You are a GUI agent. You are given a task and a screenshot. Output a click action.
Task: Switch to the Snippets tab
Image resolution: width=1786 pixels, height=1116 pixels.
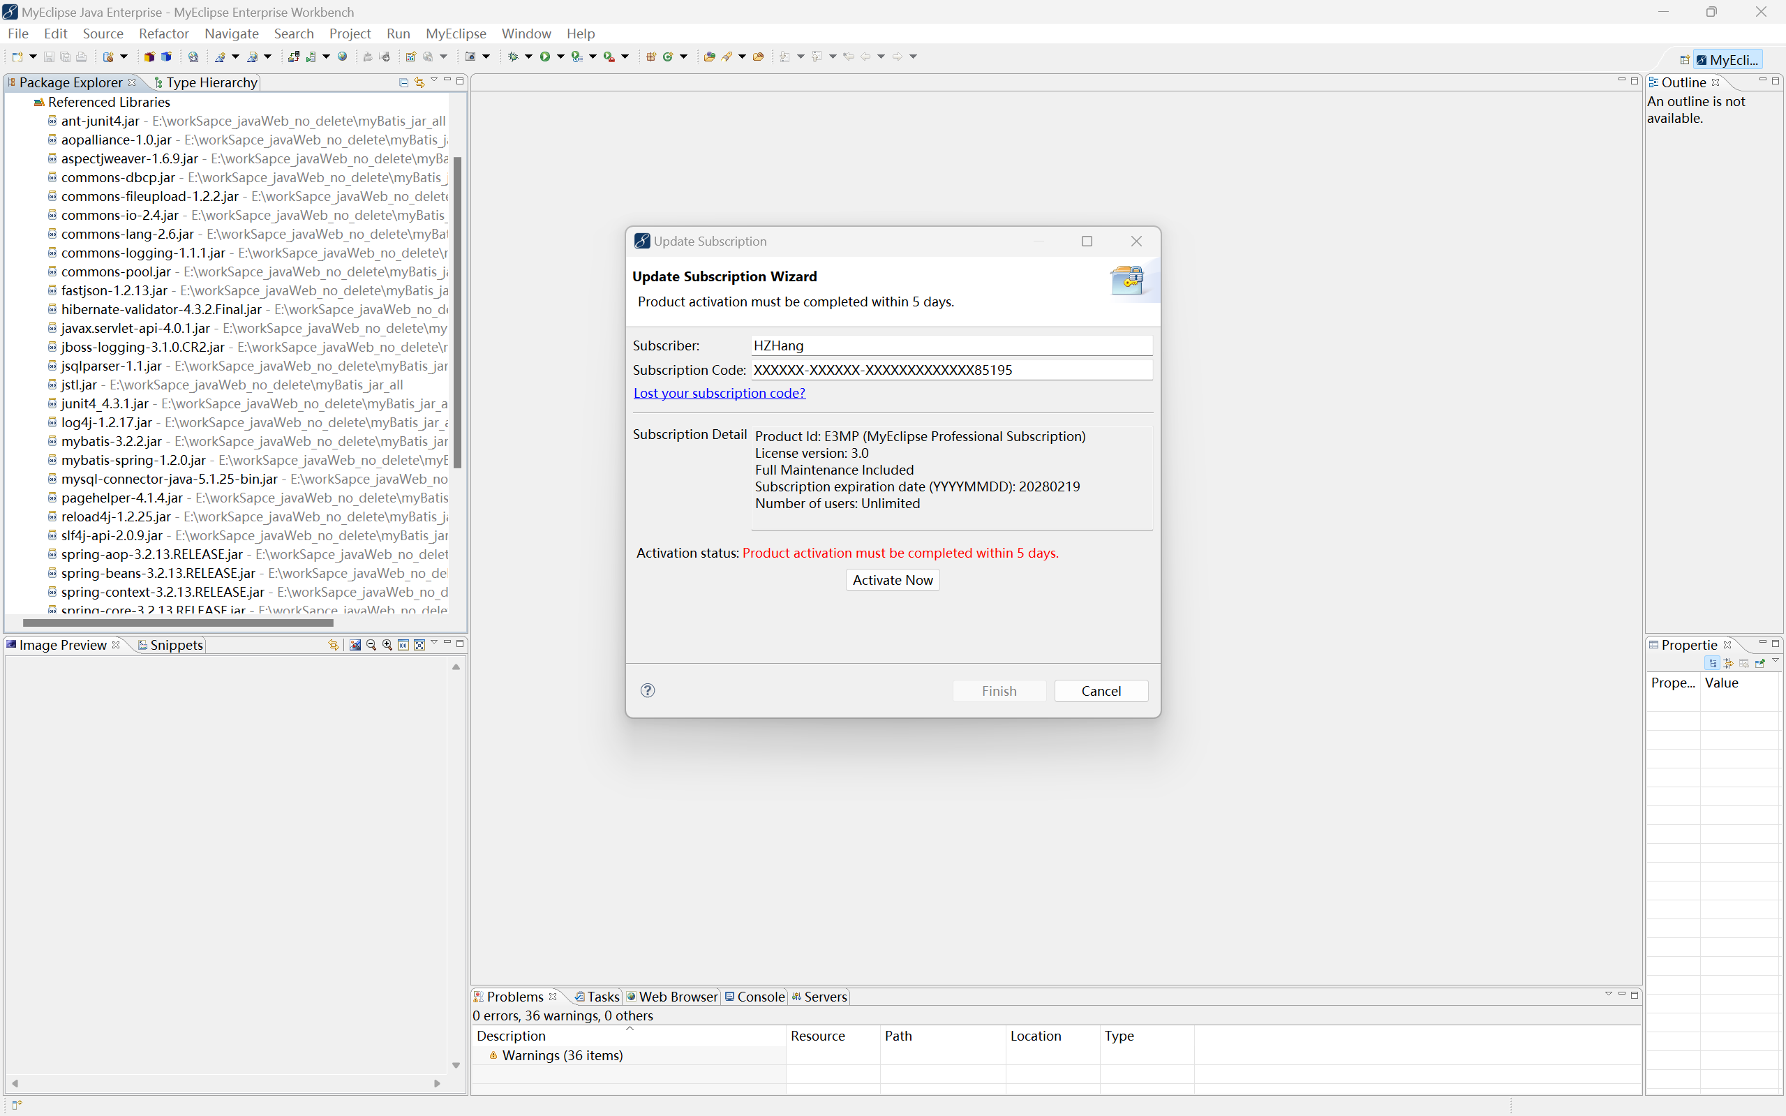coord(170,645)
